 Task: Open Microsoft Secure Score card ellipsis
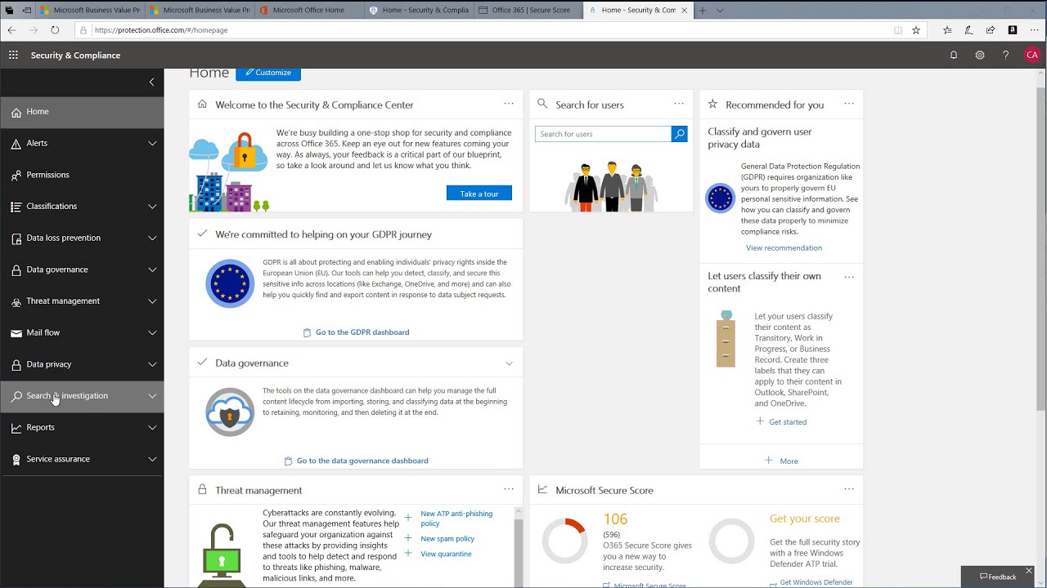pos(849,489)
